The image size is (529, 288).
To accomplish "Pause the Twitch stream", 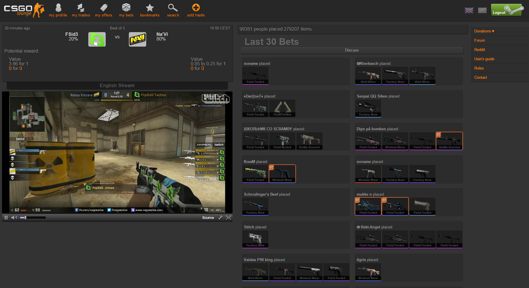I will coord(6,218).
